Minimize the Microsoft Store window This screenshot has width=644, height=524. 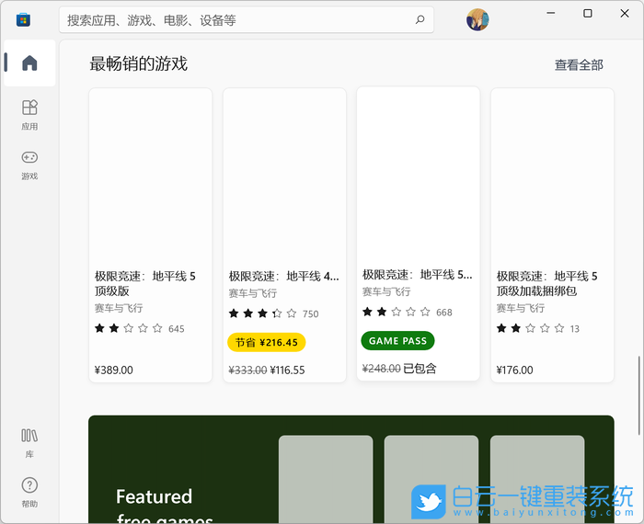(x=551, y=13)
